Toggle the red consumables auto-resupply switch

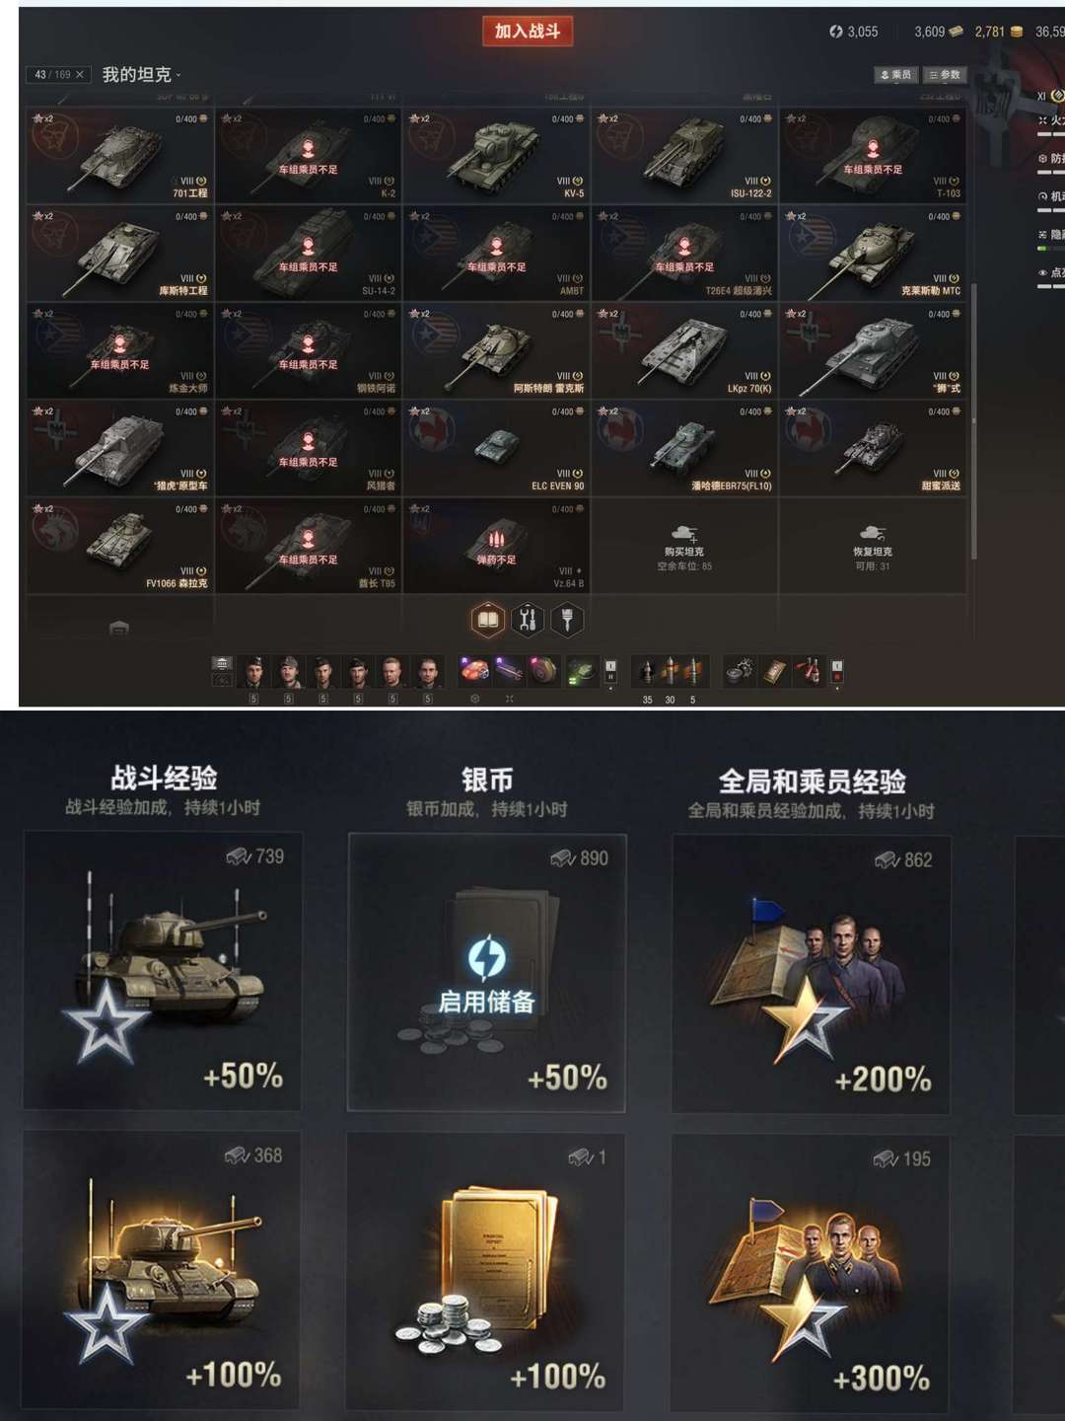[x=837, y=672]
